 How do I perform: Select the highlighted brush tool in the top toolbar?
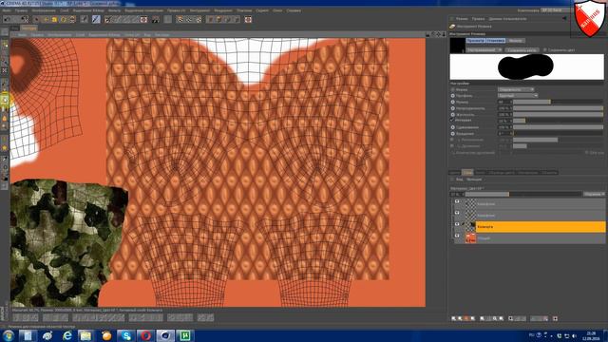[96, 19]
